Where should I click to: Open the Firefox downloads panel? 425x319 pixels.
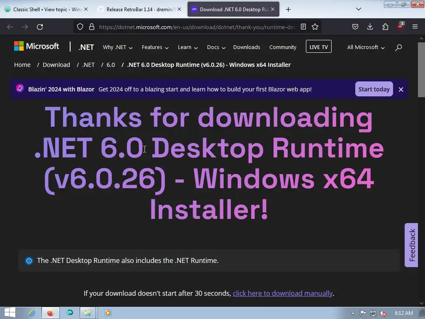370,27
